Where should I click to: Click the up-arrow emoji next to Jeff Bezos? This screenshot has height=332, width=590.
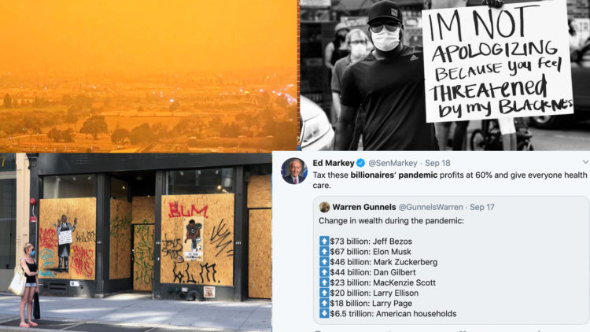pos(324,241)
